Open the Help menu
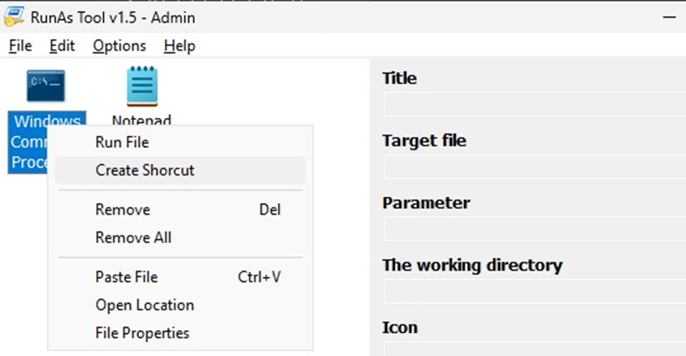686x356 pixels. coord(180,46)
